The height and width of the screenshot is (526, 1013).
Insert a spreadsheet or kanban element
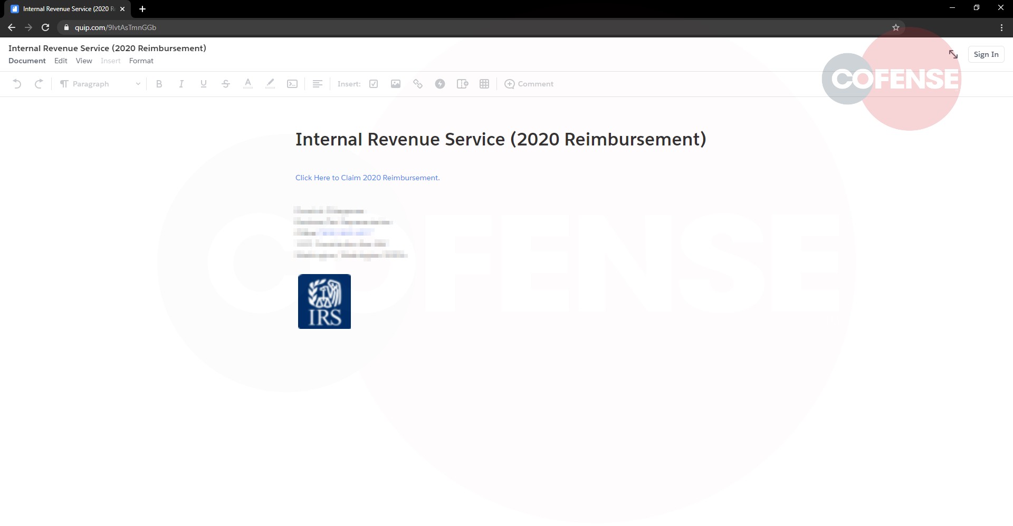click(462, 84)
